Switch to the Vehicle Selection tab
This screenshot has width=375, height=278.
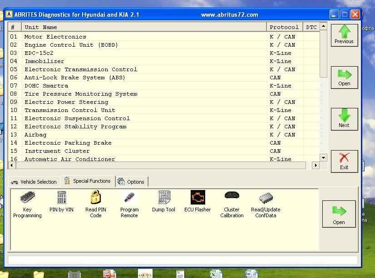[34, 182]
